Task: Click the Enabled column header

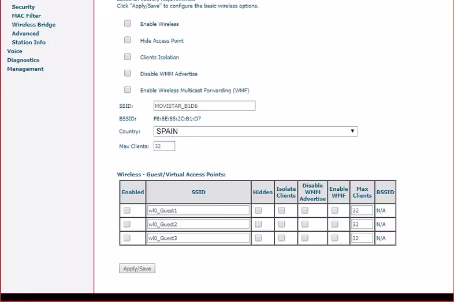Action: coord(133,192)
